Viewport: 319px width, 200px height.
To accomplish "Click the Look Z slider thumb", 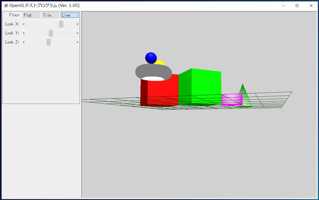I will [x=49, y=42].
